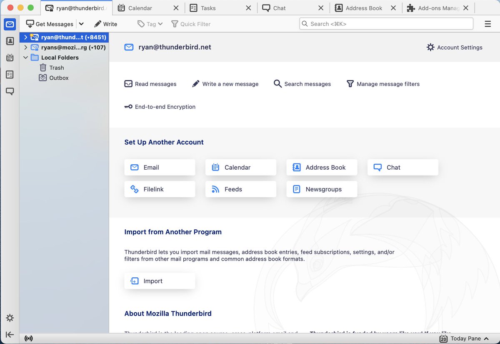Viewport: 500px width, 344px height.
Task: Open the Chat icon in left sidebar
Action: (x=10, y=91)
